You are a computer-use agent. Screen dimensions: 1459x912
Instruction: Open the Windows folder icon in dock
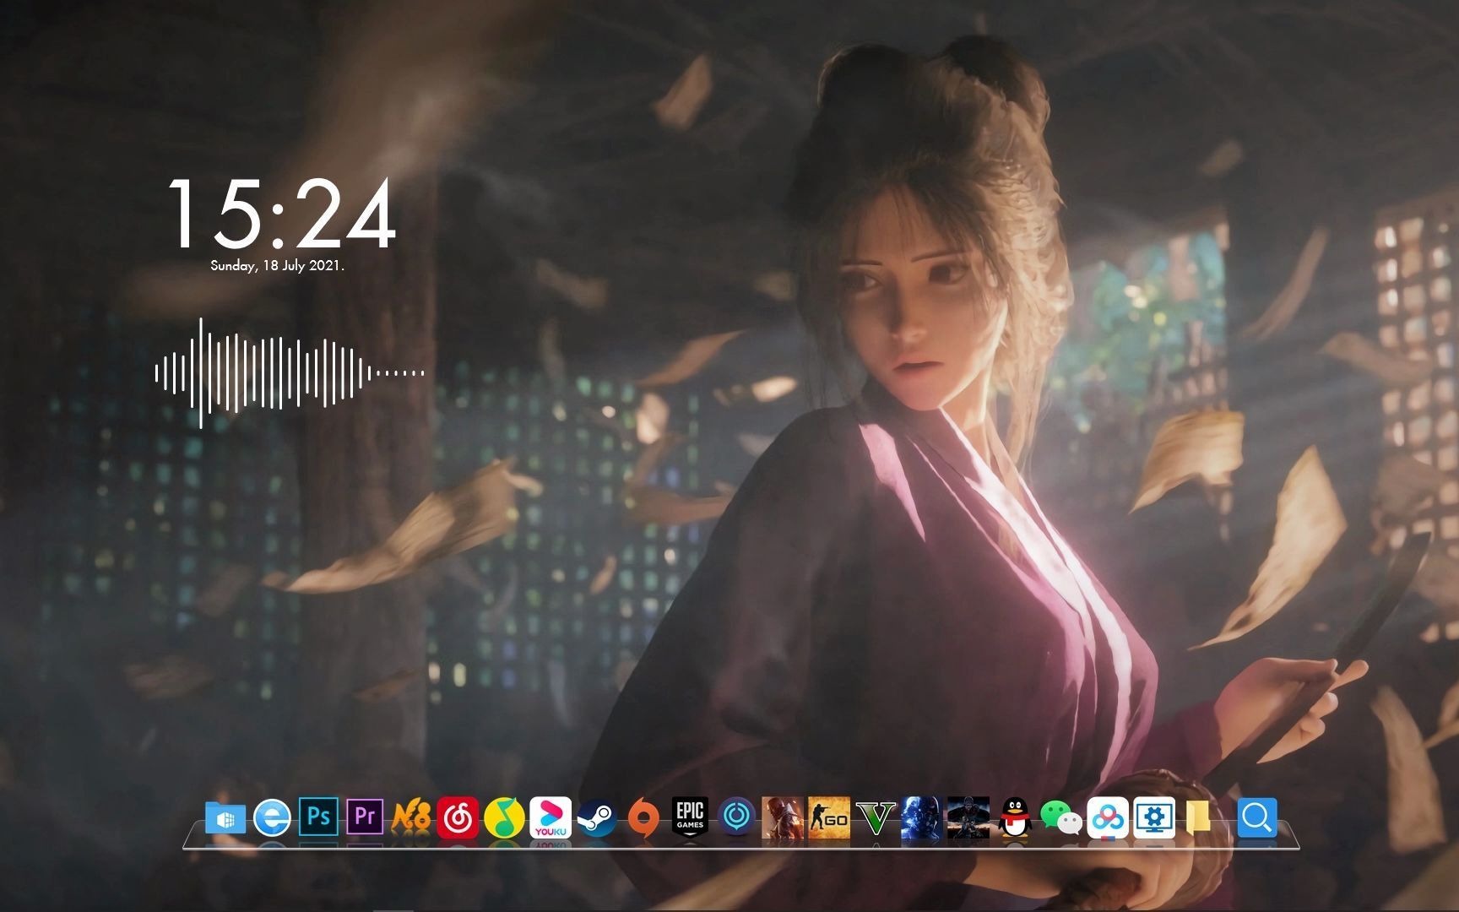225,817
